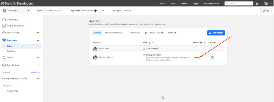Open Roles in the sidebar
Image resolution: width=274 pixels, height=102 pixels.
point(21,46)
